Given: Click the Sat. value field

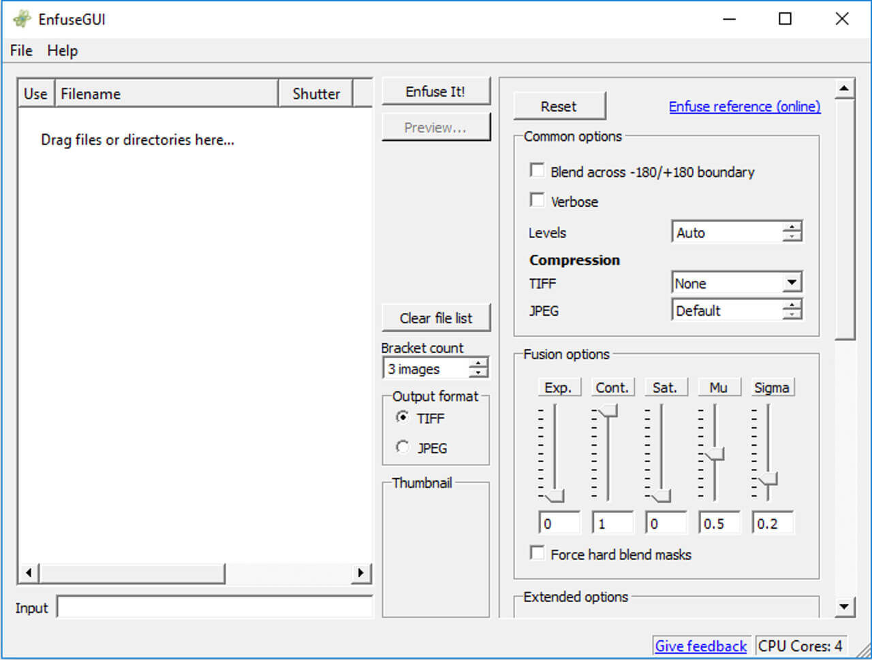Looking at the screenshot, I should coord(666,523).
